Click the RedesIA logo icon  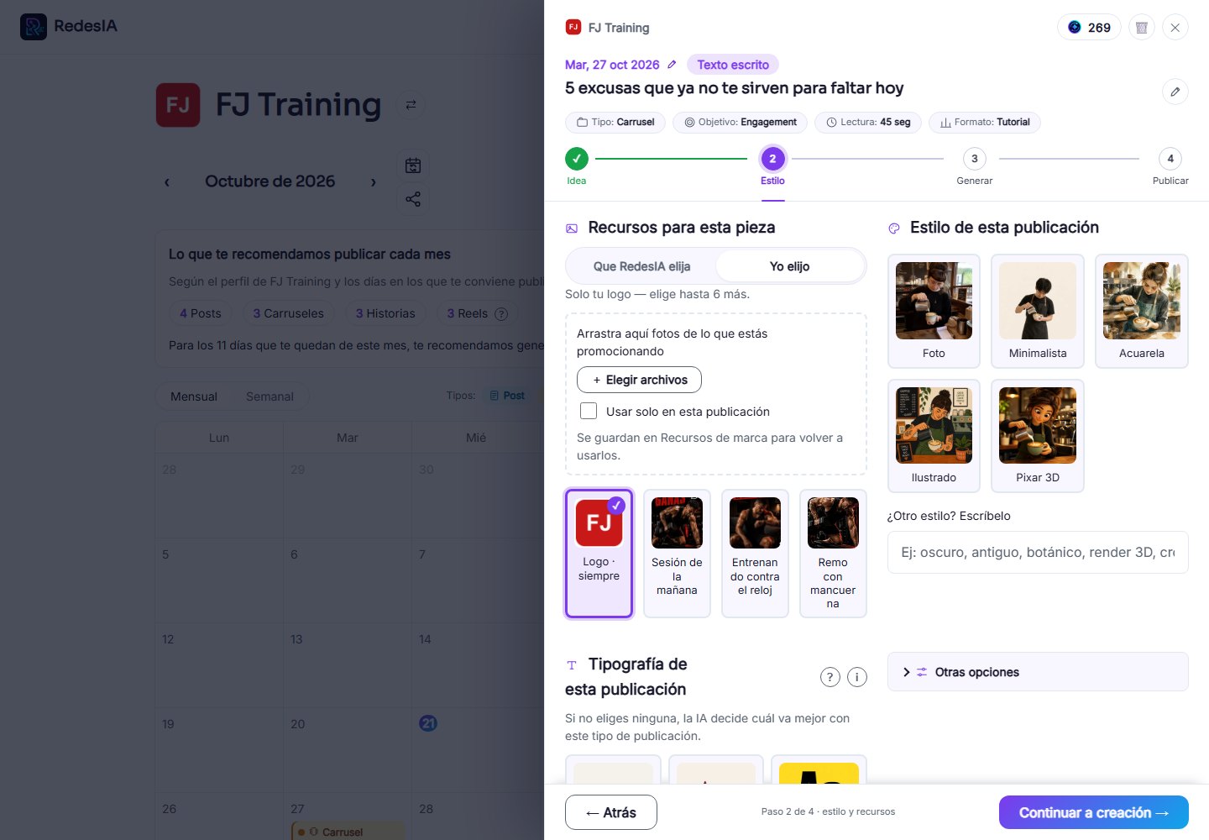pyautogui.click(x=34, y=27)
